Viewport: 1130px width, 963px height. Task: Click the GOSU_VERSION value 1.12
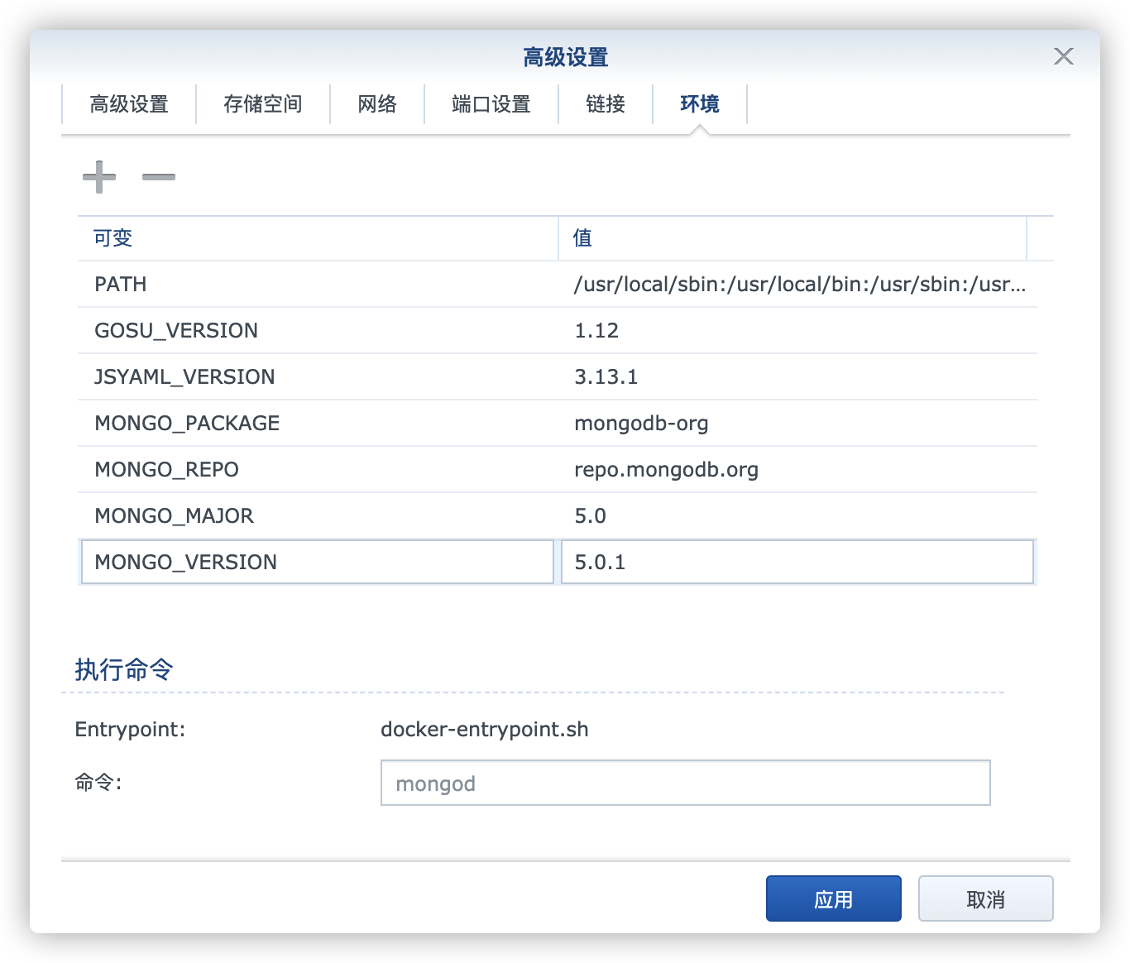[x=596, y=330]
